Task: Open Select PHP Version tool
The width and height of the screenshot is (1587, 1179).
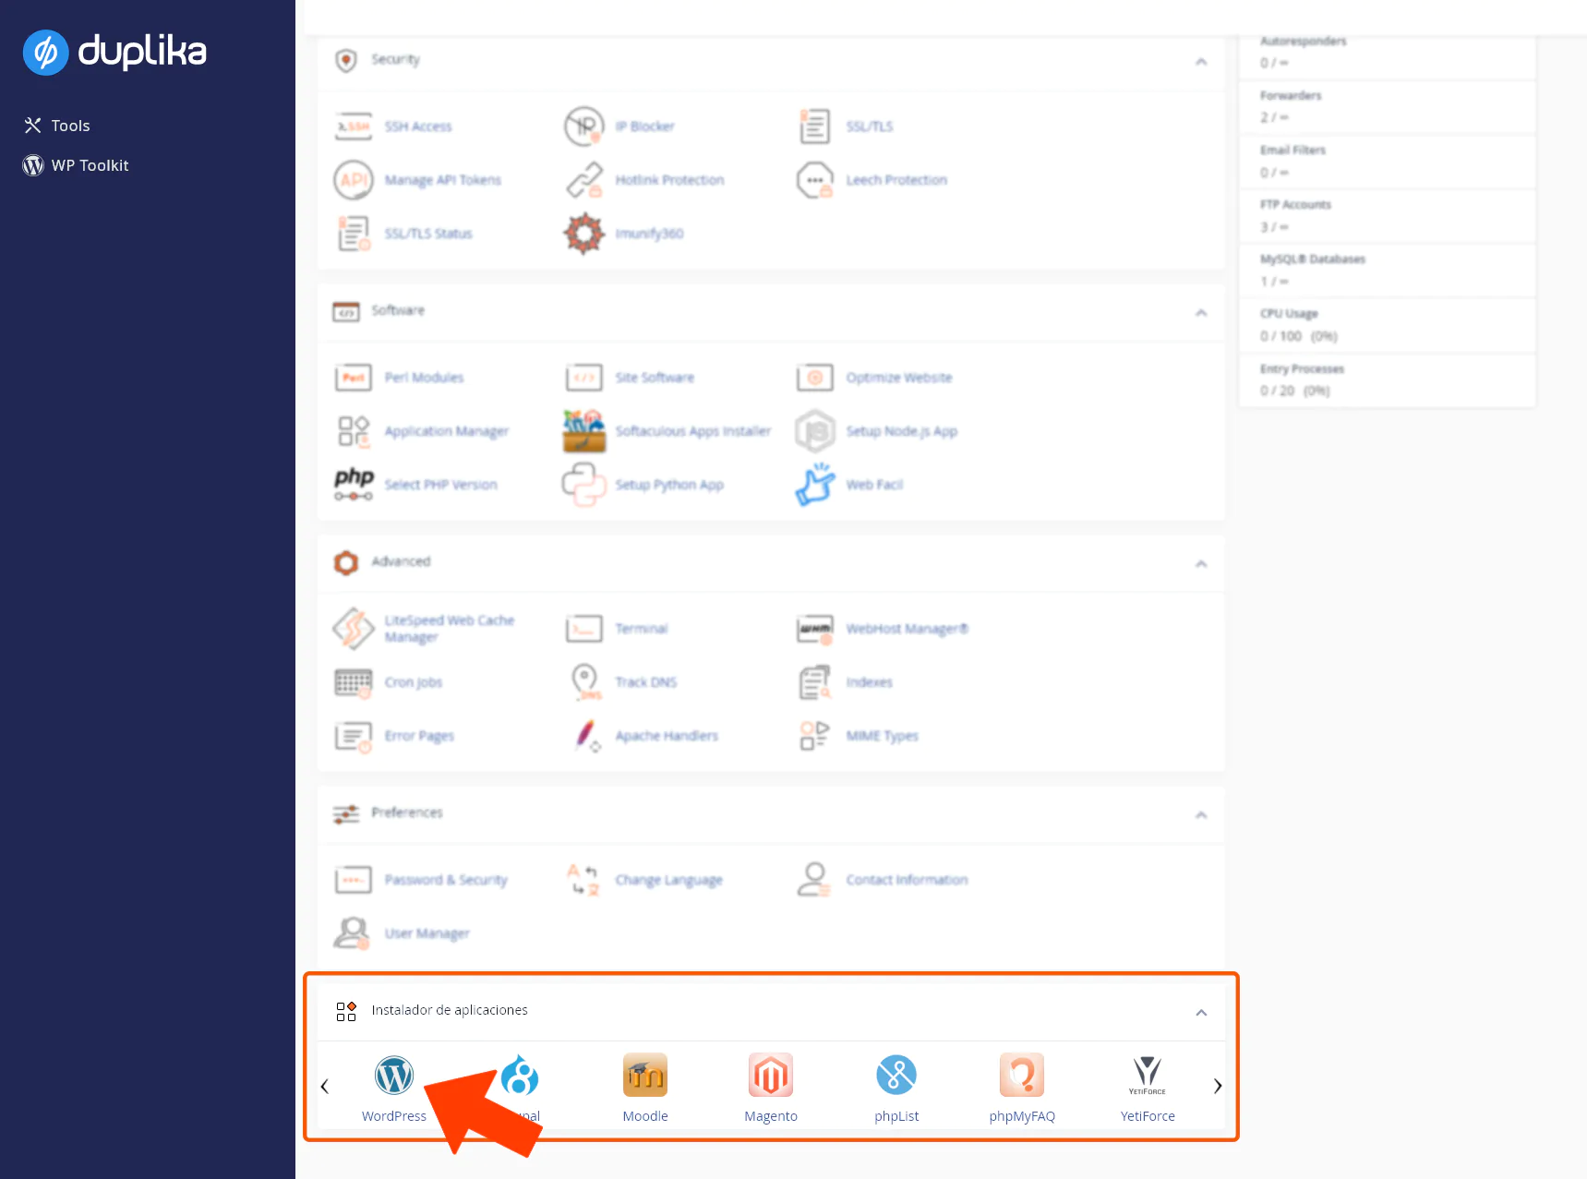Action: (x=441, y=484)
